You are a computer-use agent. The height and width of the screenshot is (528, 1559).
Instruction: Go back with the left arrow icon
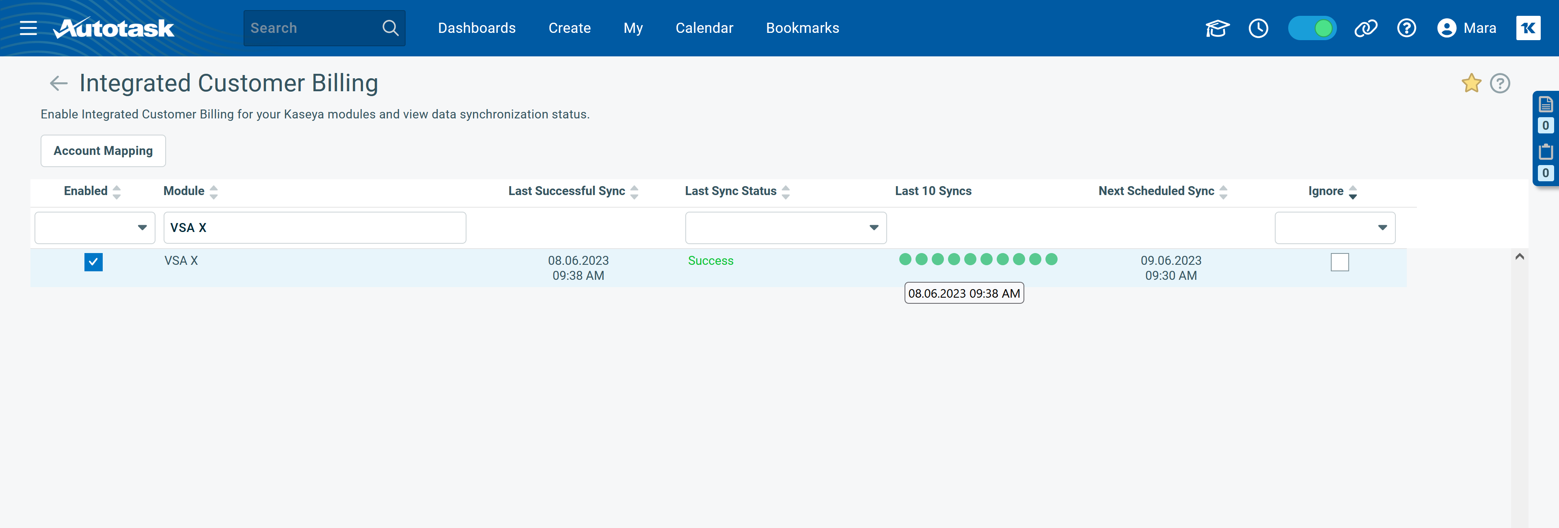coord(58,83)
